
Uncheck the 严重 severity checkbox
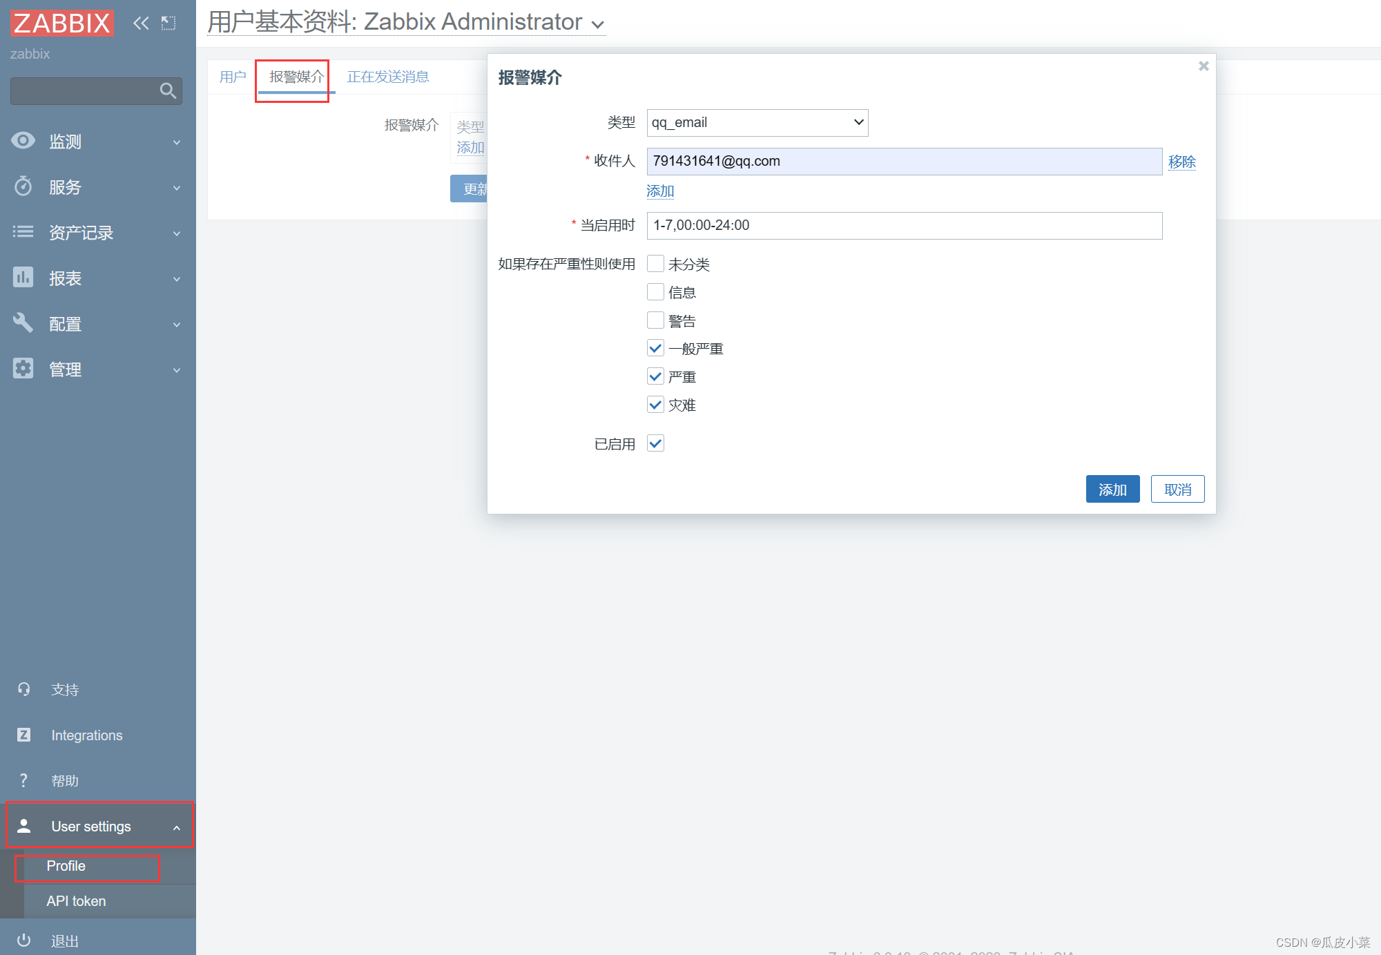pos(655,376)
